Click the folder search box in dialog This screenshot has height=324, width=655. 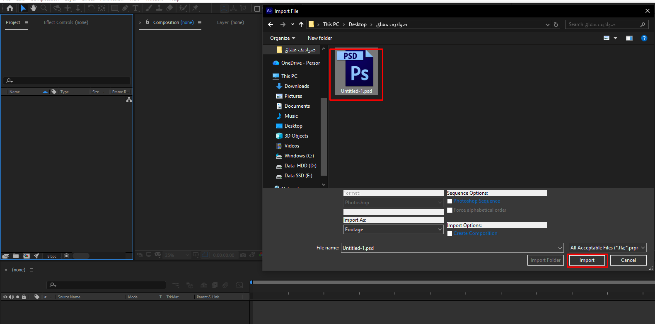point(607,24)
